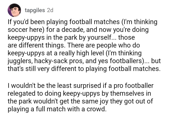Click the phrase 'really high level'
Viewport: 172px width, 118px height.
tap(82, 53)
